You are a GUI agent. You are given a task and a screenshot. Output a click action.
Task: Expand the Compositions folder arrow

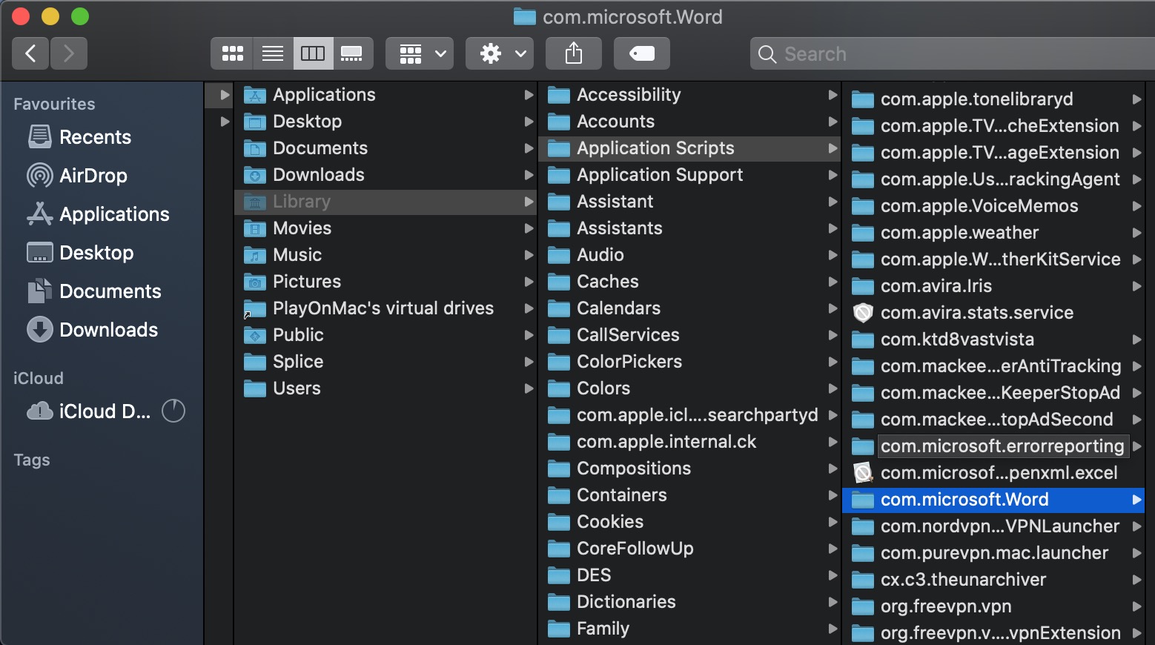(x=833, y=469)
